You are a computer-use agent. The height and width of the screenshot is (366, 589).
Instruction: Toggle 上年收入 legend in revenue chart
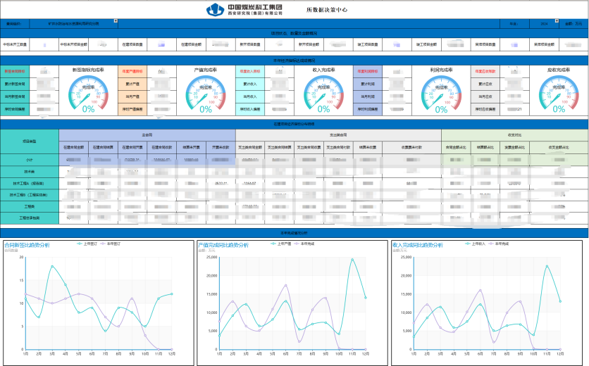point(476,243)
